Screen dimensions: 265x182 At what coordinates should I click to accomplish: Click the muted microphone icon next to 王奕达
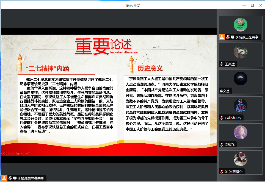pyautogui.click(x=222, y=64)
